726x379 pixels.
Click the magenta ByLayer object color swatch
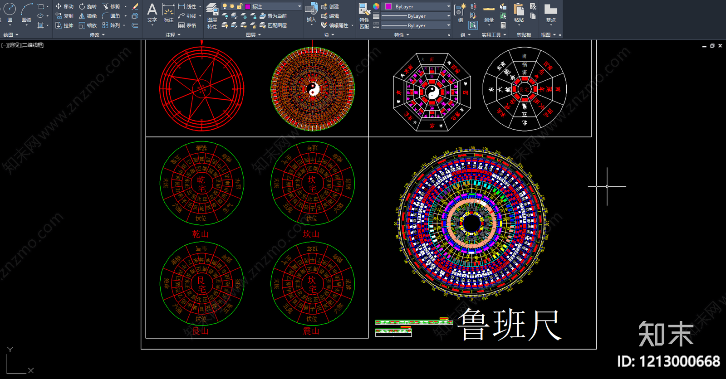coord(388,6)
